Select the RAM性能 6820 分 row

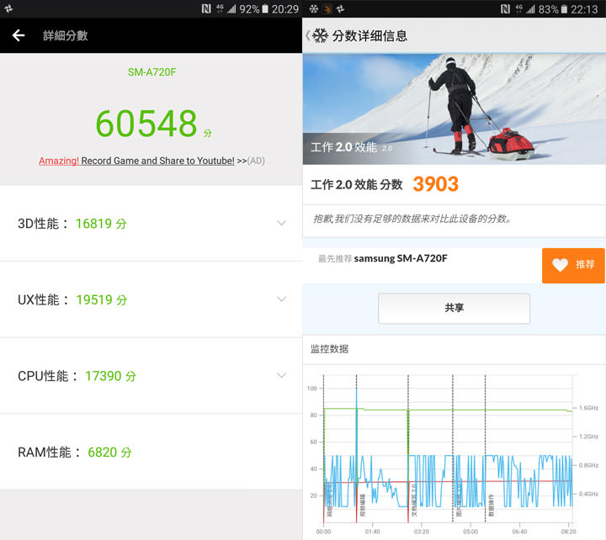pyautogui.click(x=151, y=452)
